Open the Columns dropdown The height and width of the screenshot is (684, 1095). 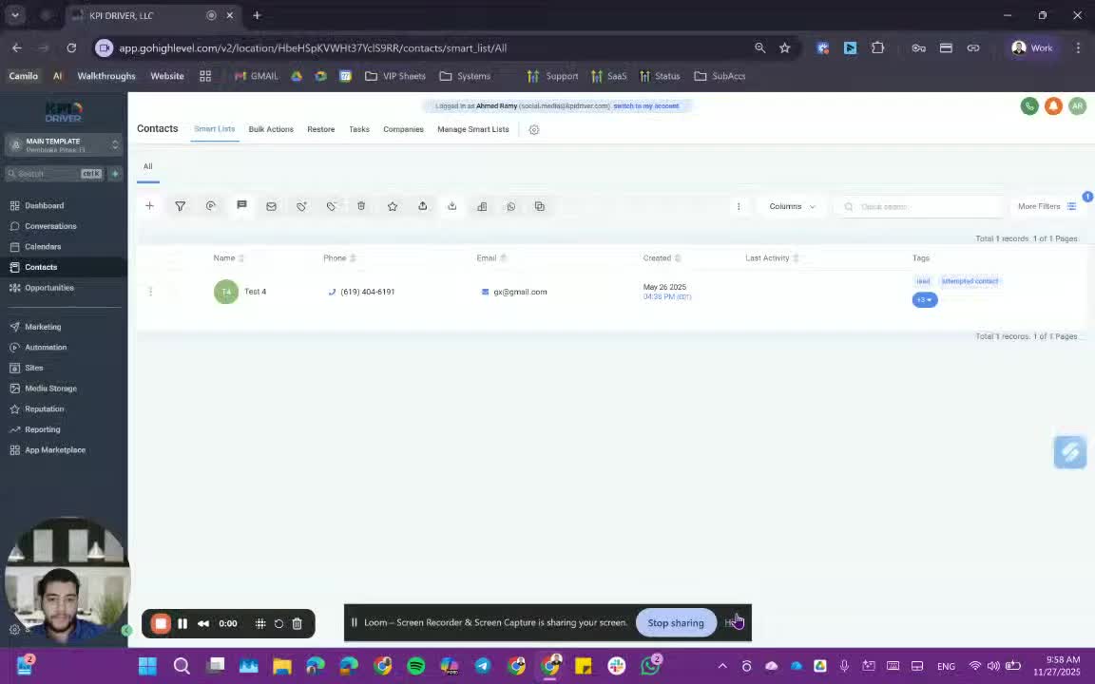[792, 206]
